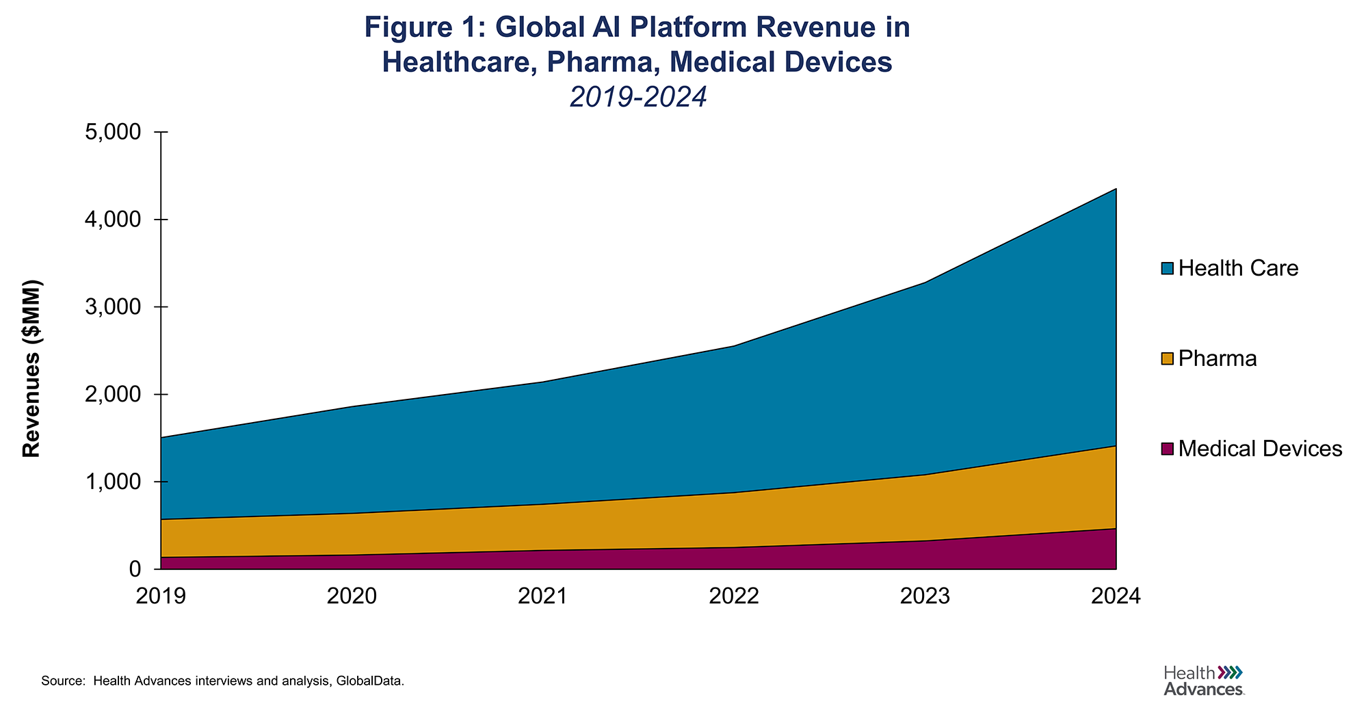Click the 2020 x-axis label
1368x708 pixels.
[x=352, y=597]
